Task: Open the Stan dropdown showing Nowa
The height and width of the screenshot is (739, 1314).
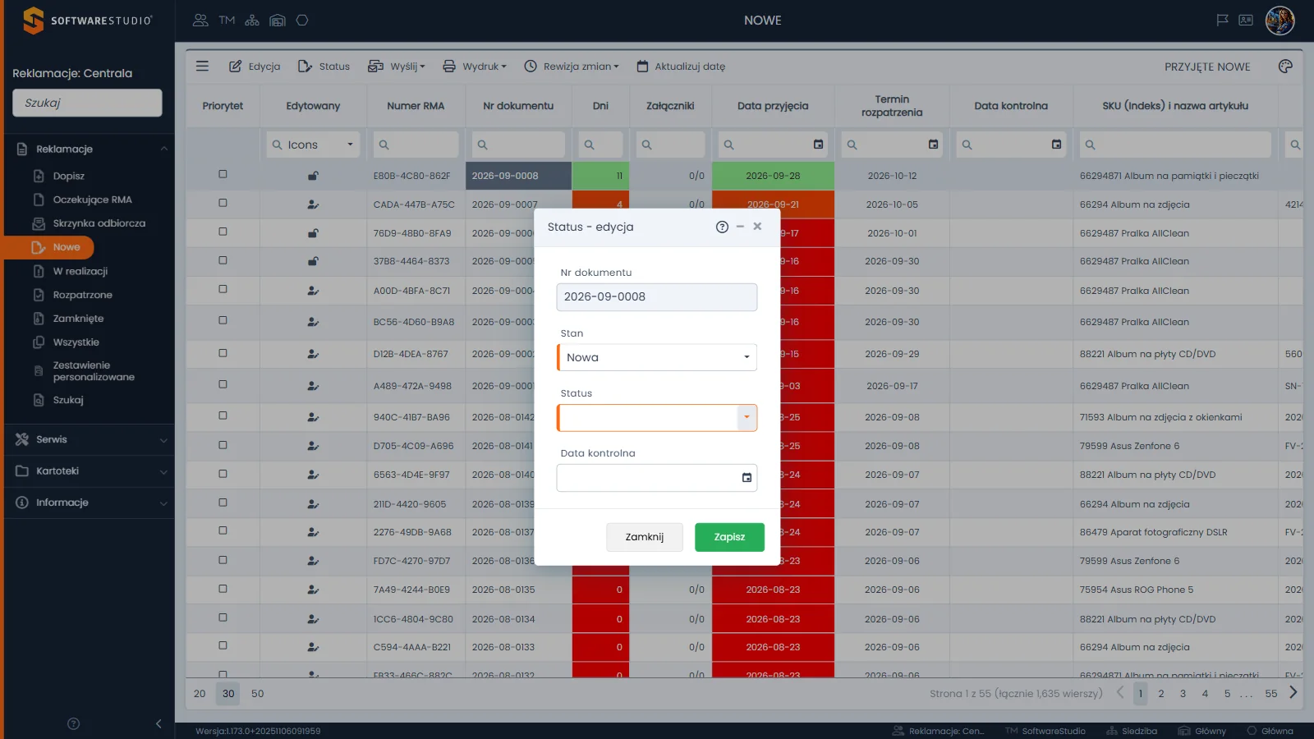Action: [x=657, y=357]
